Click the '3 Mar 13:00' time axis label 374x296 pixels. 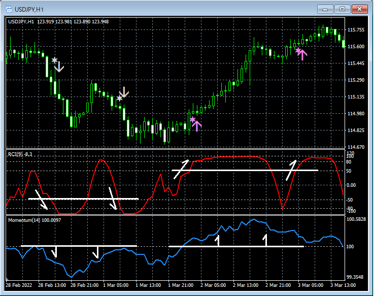(x=343, y=285)
